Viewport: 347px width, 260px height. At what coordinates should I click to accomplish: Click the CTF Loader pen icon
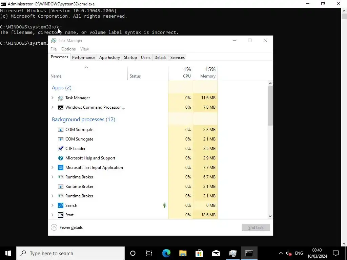tap(60, 149)
